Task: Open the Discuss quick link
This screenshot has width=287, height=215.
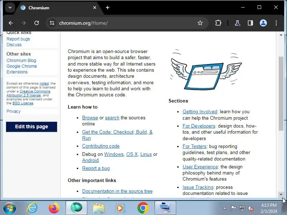Action: 14,44
